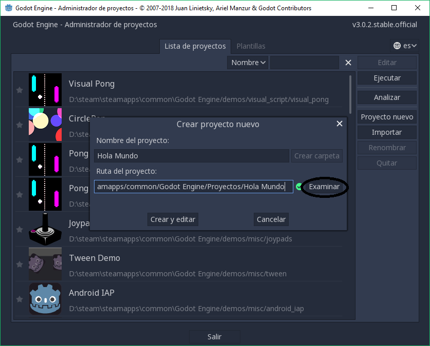The width and height of the screenshot is (430, 346).
Task: Click Crear y editar to create project
Action: click(173, 219)
